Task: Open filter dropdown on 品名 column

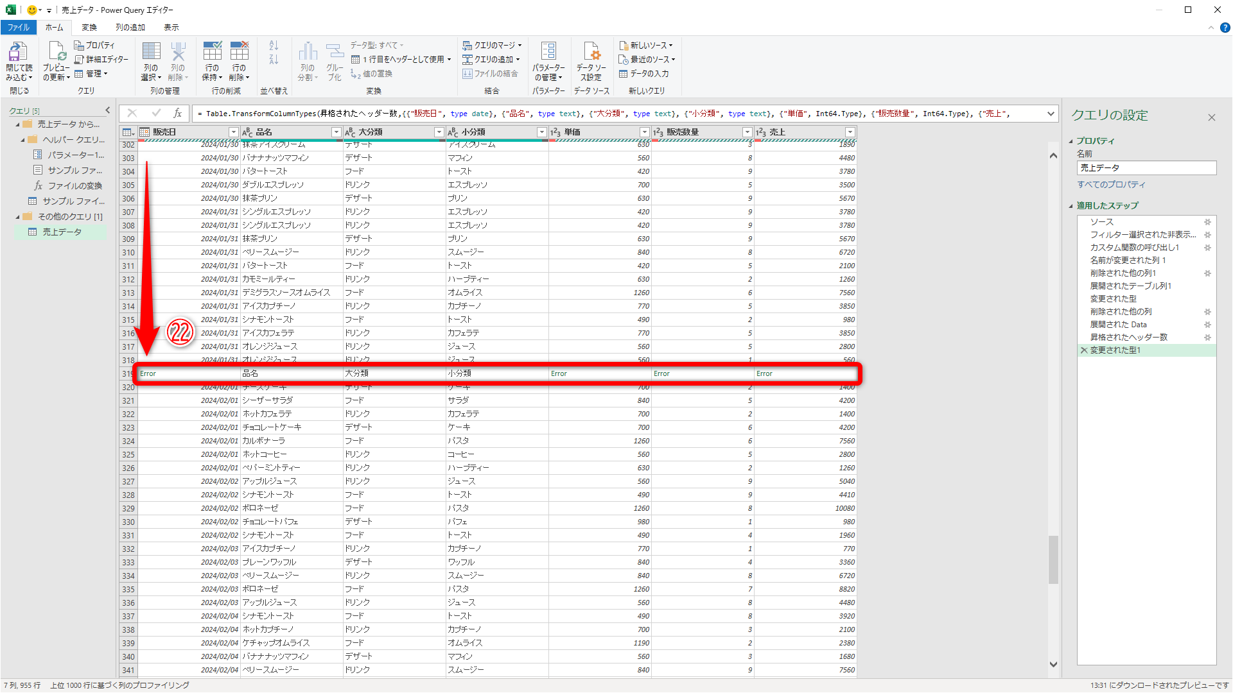Action: tap(336, 132)
